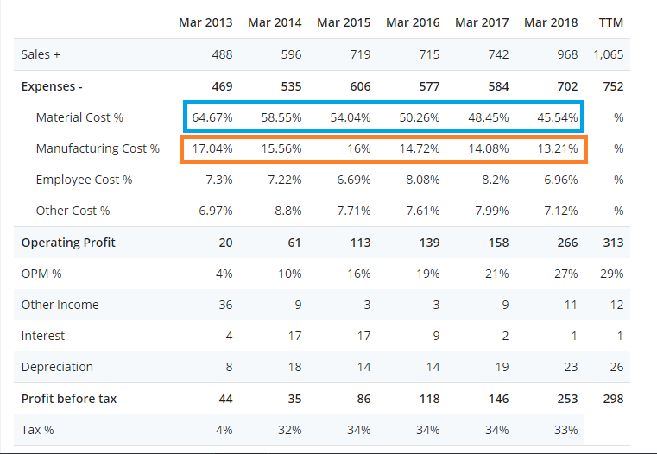The height and width of the screenshot is (454, 657).
Task: Click the Mar 2016 column header
Action: 413,22
